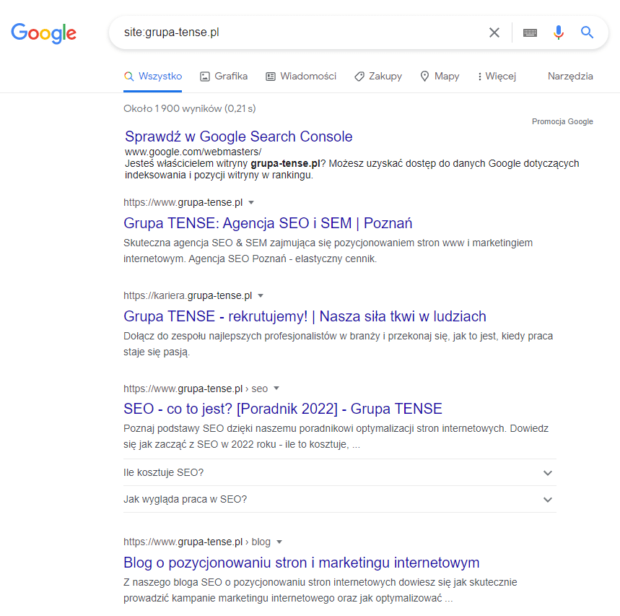Click the Promocja Google label
The image size is (620, 616).
point(562,121)
